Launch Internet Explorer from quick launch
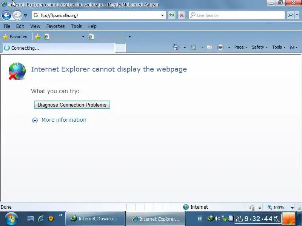 41,218
